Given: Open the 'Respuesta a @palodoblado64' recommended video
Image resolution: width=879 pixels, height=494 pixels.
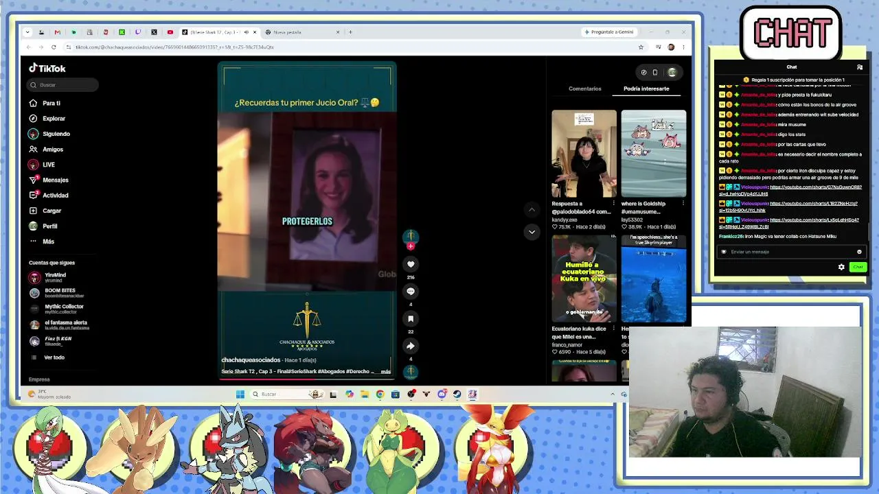Looking at the screenshot, I should 584,154.
